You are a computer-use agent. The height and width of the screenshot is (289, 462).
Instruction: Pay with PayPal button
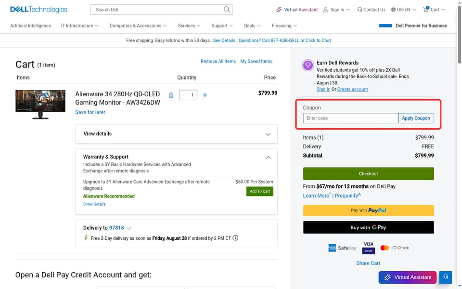(x=368, y=210)
